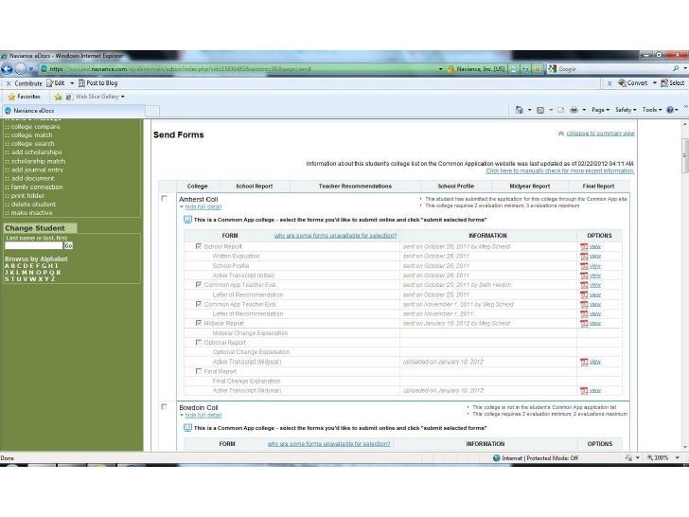The image size is (689, 517).
Task: Check the Final Report checkbox
Action: [x=199, y=371]
